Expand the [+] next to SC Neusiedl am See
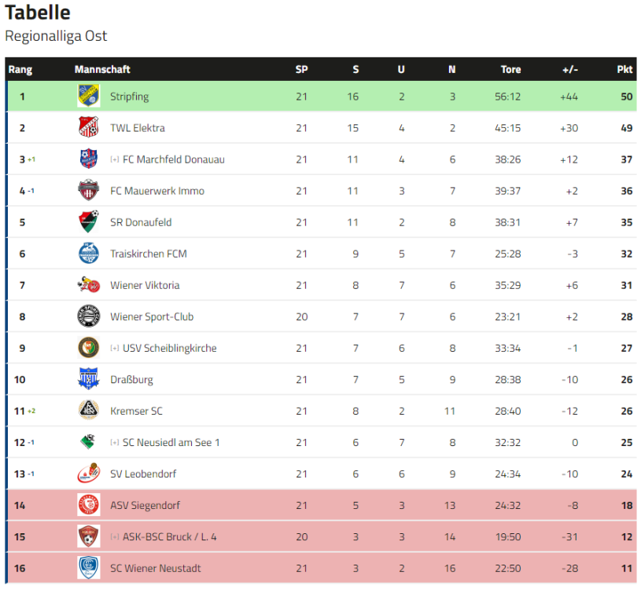 coord(115,442)
